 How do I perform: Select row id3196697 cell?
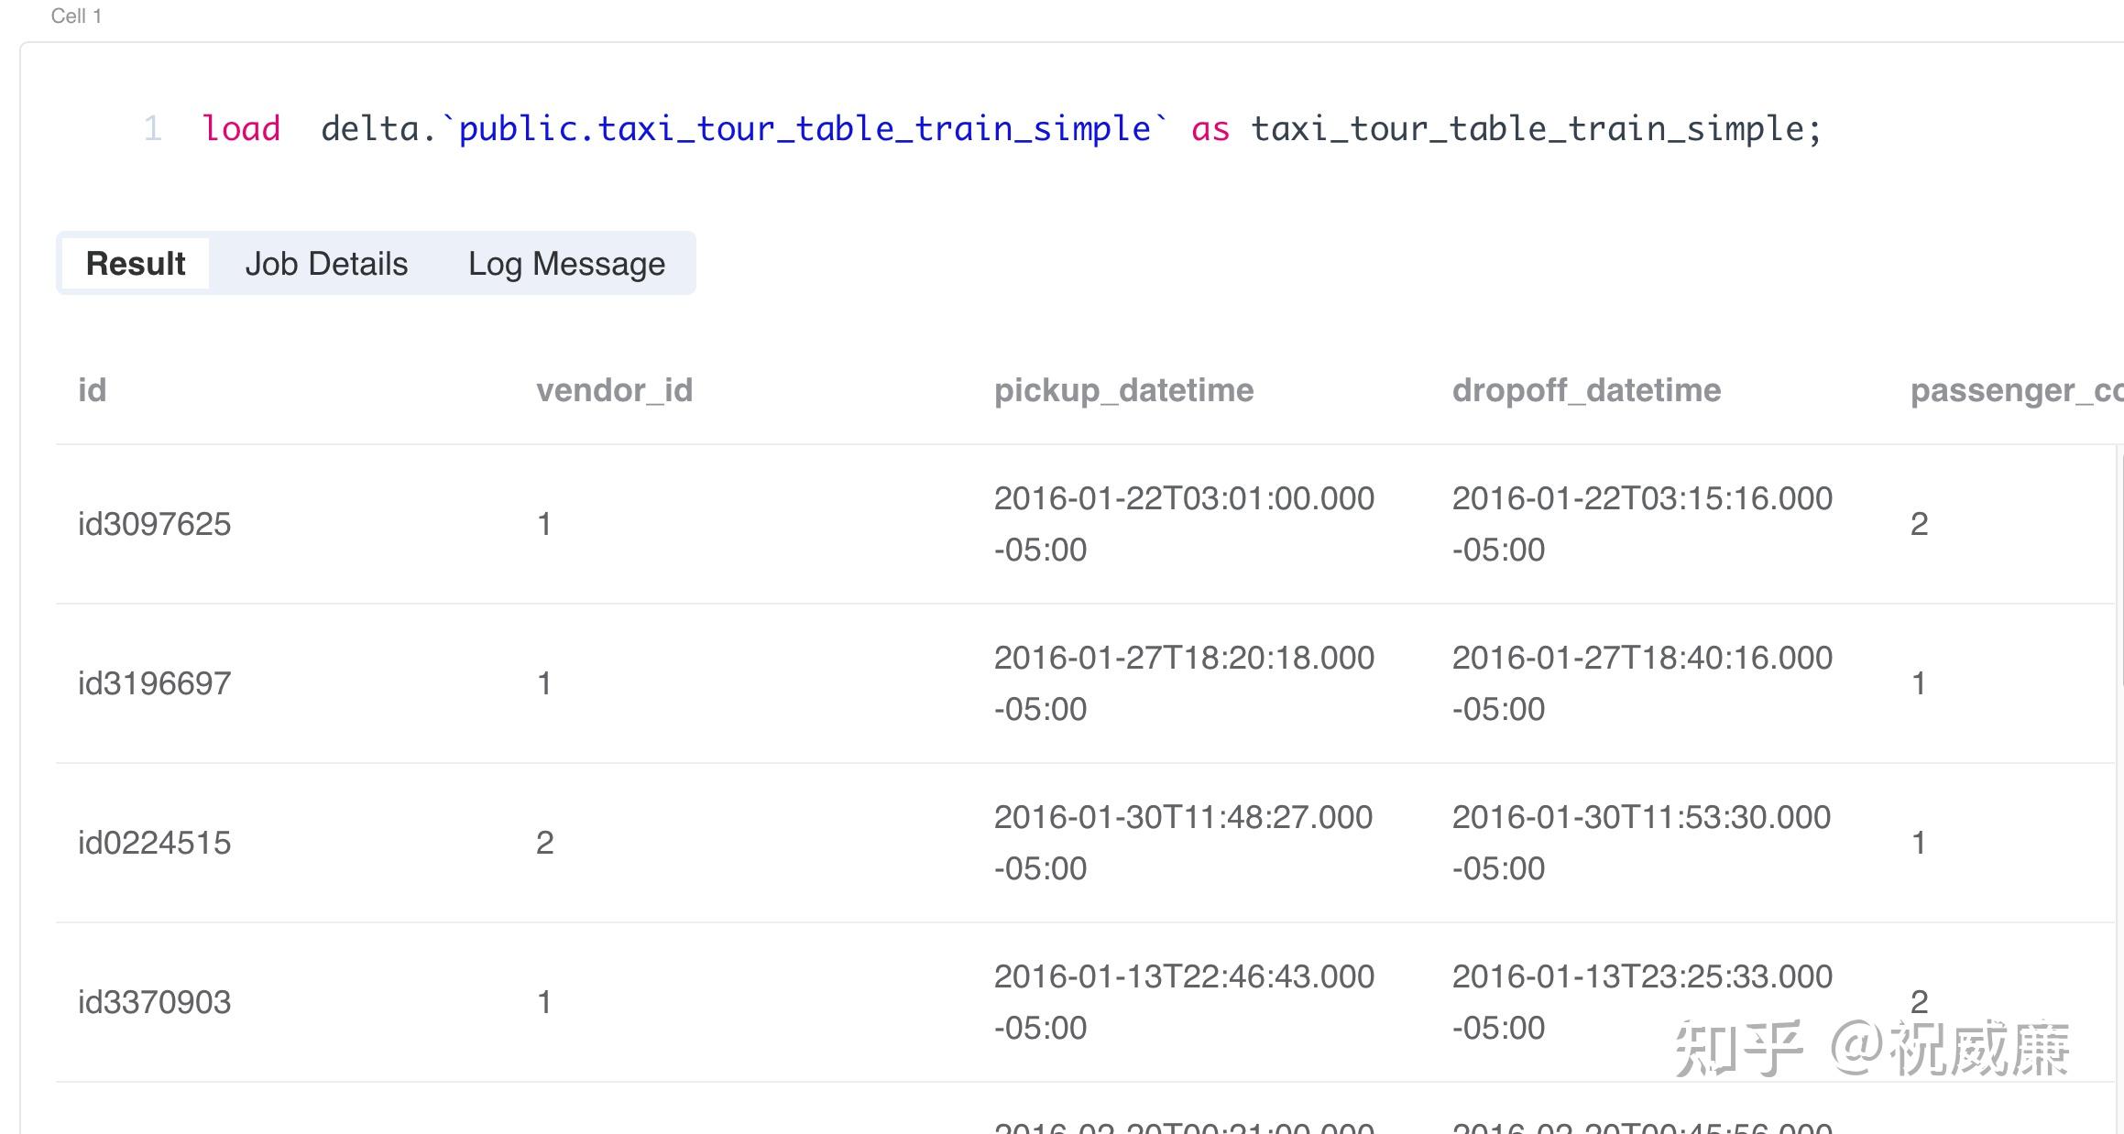point(154,683)
